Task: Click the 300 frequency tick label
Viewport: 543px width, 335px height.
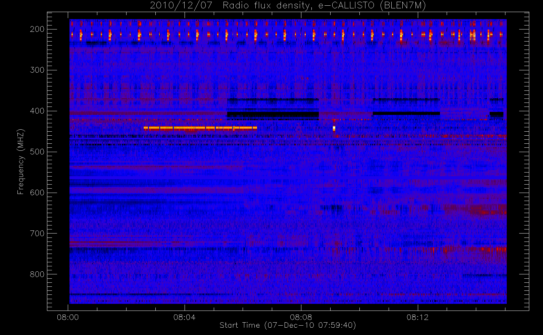Action: click(x=37, y=70)
